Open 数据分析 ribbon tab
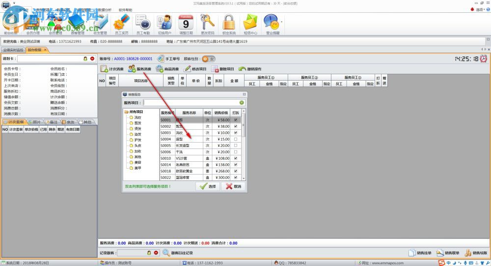The width and height of the screenshot is (491, 266). [x=105, y=10]
